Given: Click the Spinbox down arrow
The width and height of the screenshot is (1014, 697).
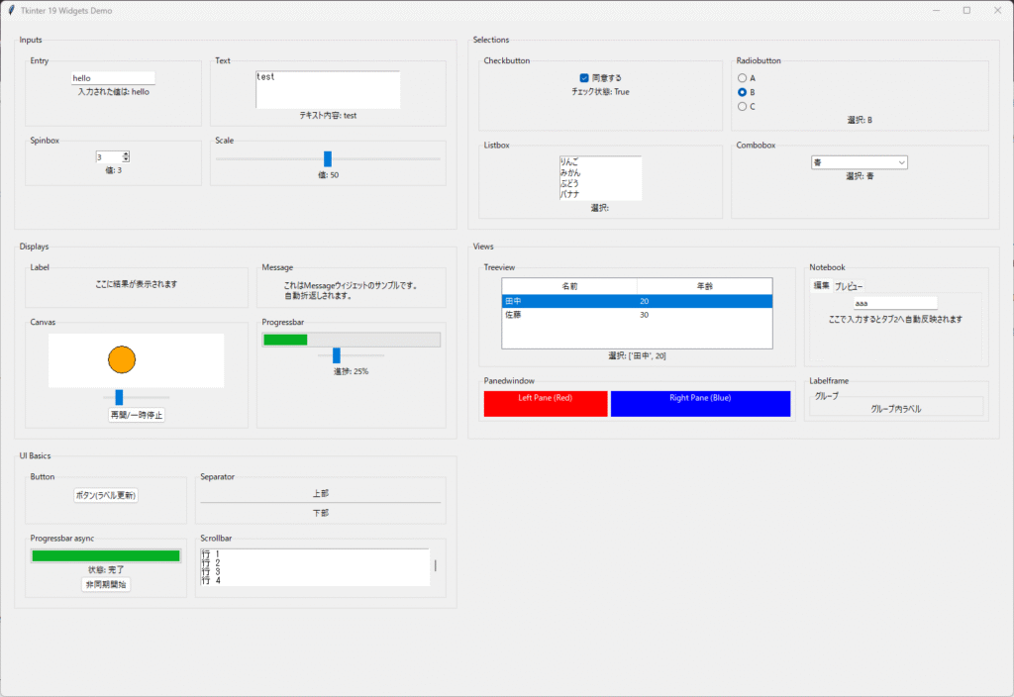Looking at the screenshot, I should 126,159.
